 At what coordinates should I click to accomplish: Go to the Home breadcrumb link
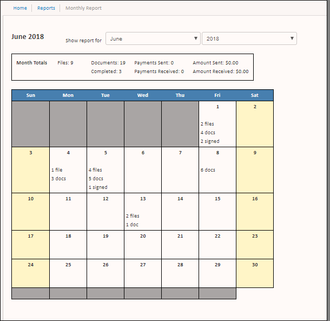point(20,8)
